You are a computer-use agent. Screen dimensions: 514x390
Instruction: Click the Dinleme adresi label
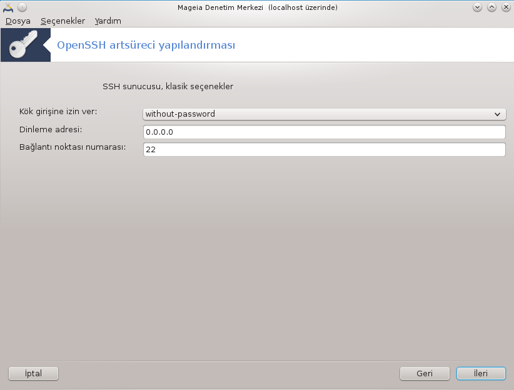coord(51,130)
